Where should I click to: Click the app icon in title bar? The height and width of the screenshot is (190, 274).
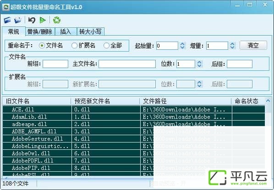coord(6,7)
